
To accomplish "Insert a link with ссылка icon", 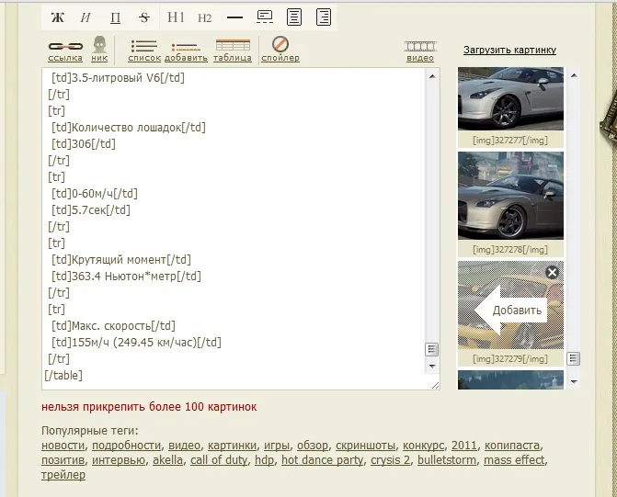I will (65, 51).
